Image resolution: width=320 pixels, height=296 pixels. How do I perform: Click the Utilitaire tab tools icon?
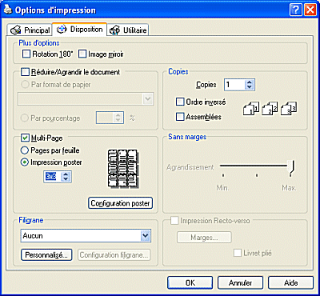point(114,30)
